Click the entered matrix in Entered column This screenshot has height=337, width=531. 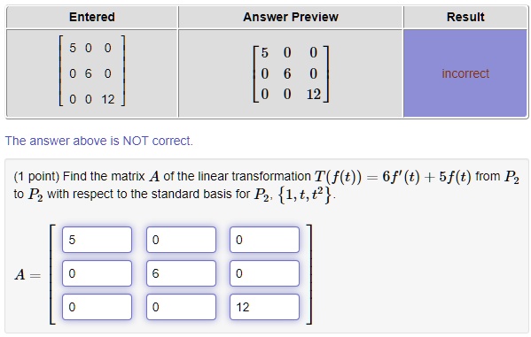(x=92, y=71)
